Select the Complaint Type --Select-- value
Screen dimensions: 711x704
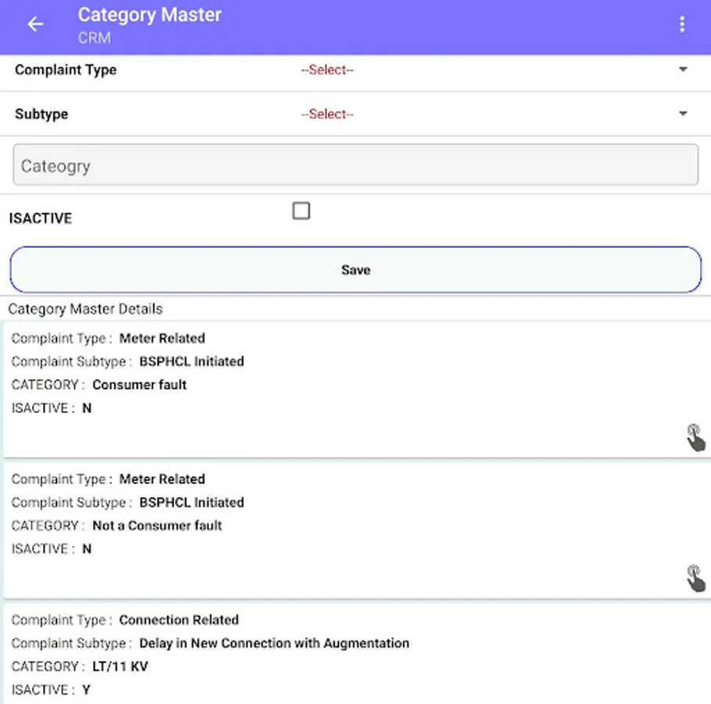coord(327,70)
